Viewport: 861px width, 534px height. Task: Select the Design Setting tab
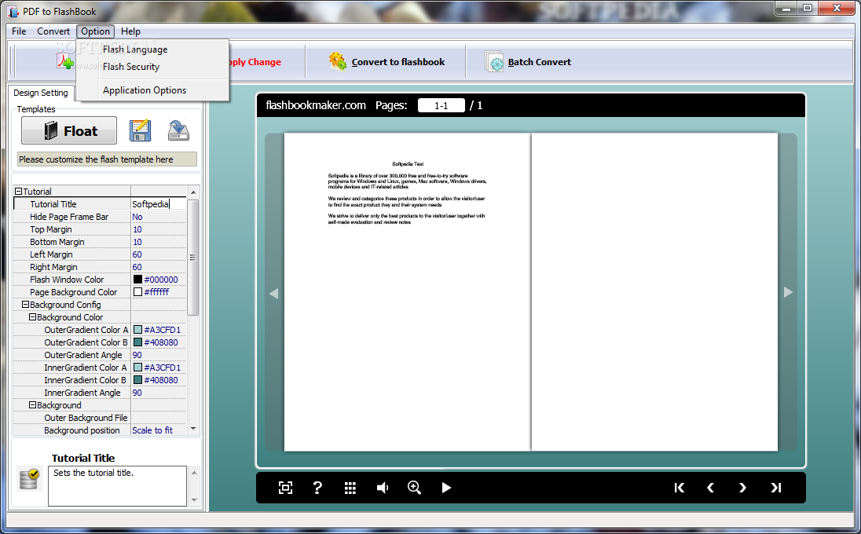pos(41,93)
